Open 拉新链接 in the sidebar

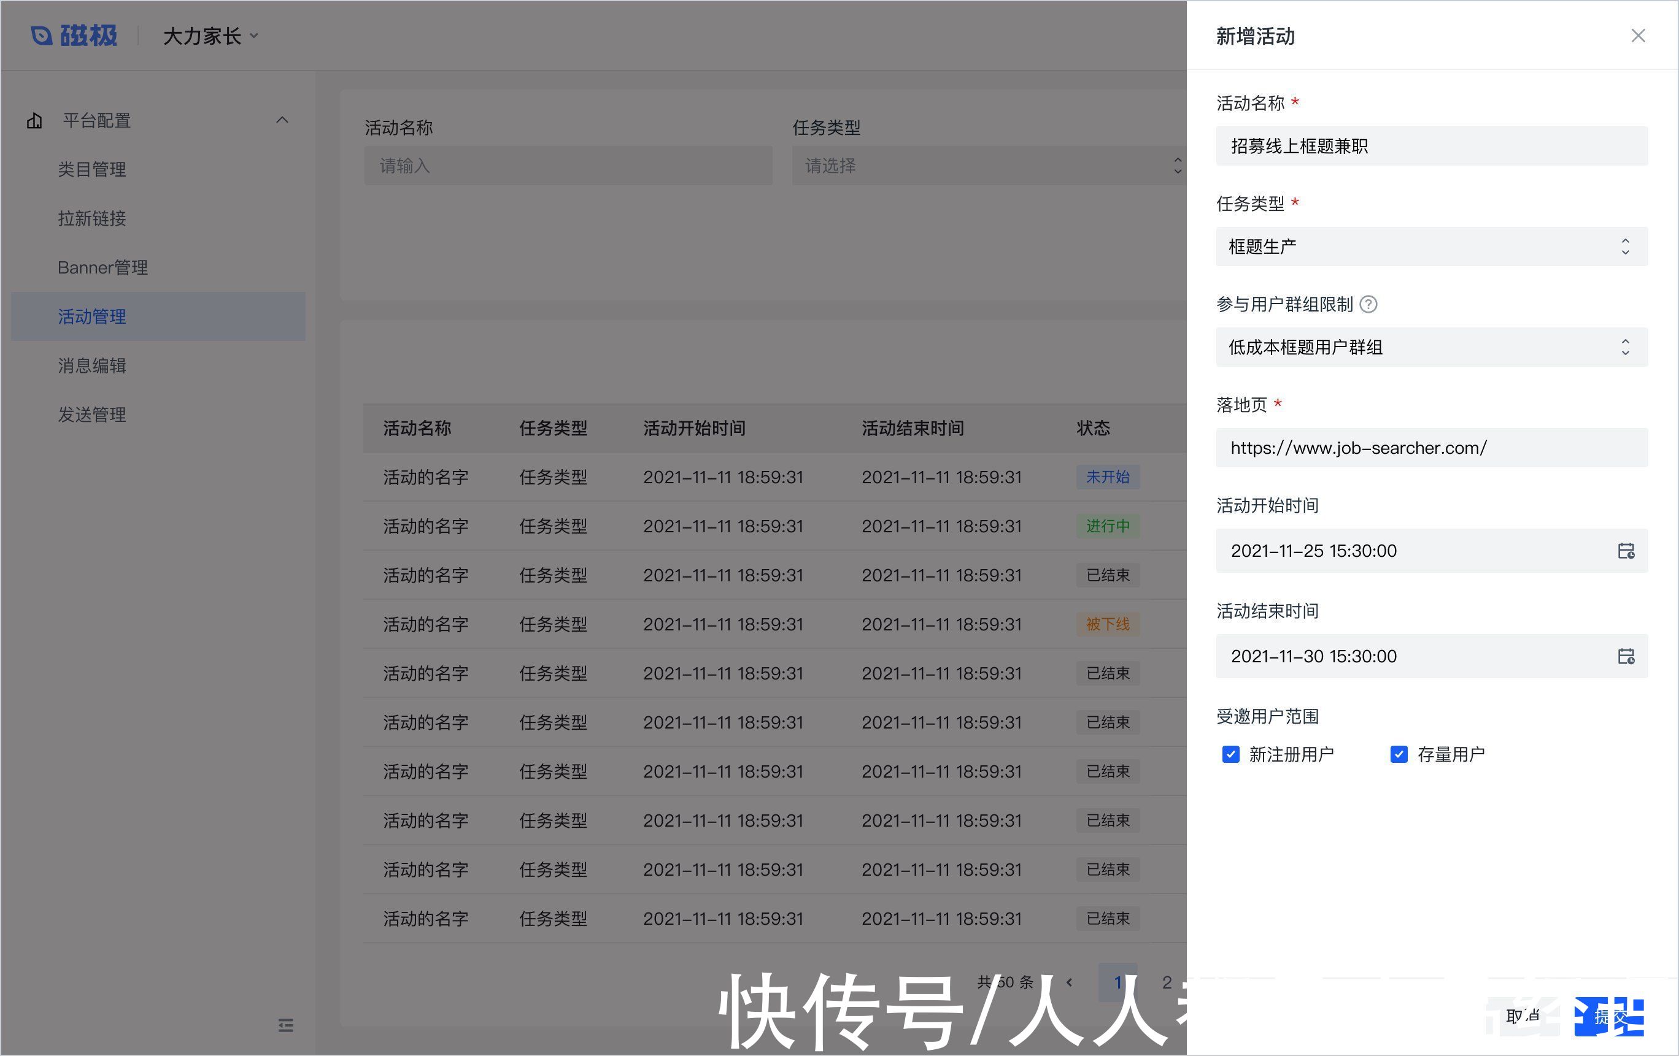tap(92, 219)
